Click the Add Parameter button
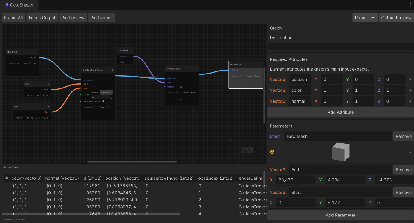414x223 pixels. pyautogui.click(x=340, y=215)
